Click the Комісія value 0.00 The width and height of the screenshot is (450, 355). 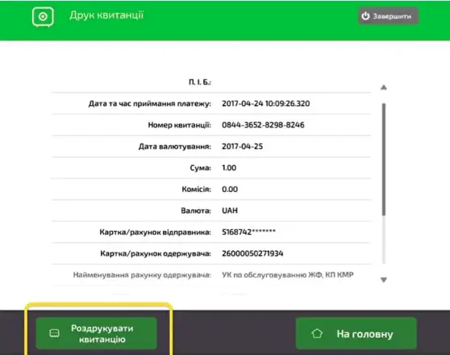pyautogui.click(x=230, y=190)
